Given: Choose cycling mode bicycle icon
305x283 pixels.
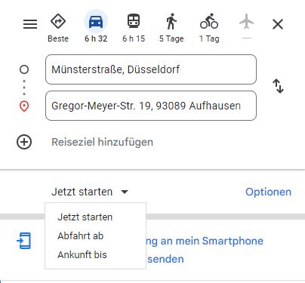Looking at the screenshot, I should 209,21.
